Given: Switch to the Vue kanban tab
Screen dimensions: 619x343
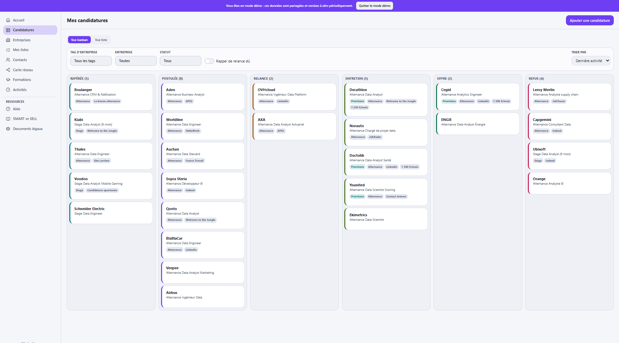Looking at the screenshot, I should point(79,40).
